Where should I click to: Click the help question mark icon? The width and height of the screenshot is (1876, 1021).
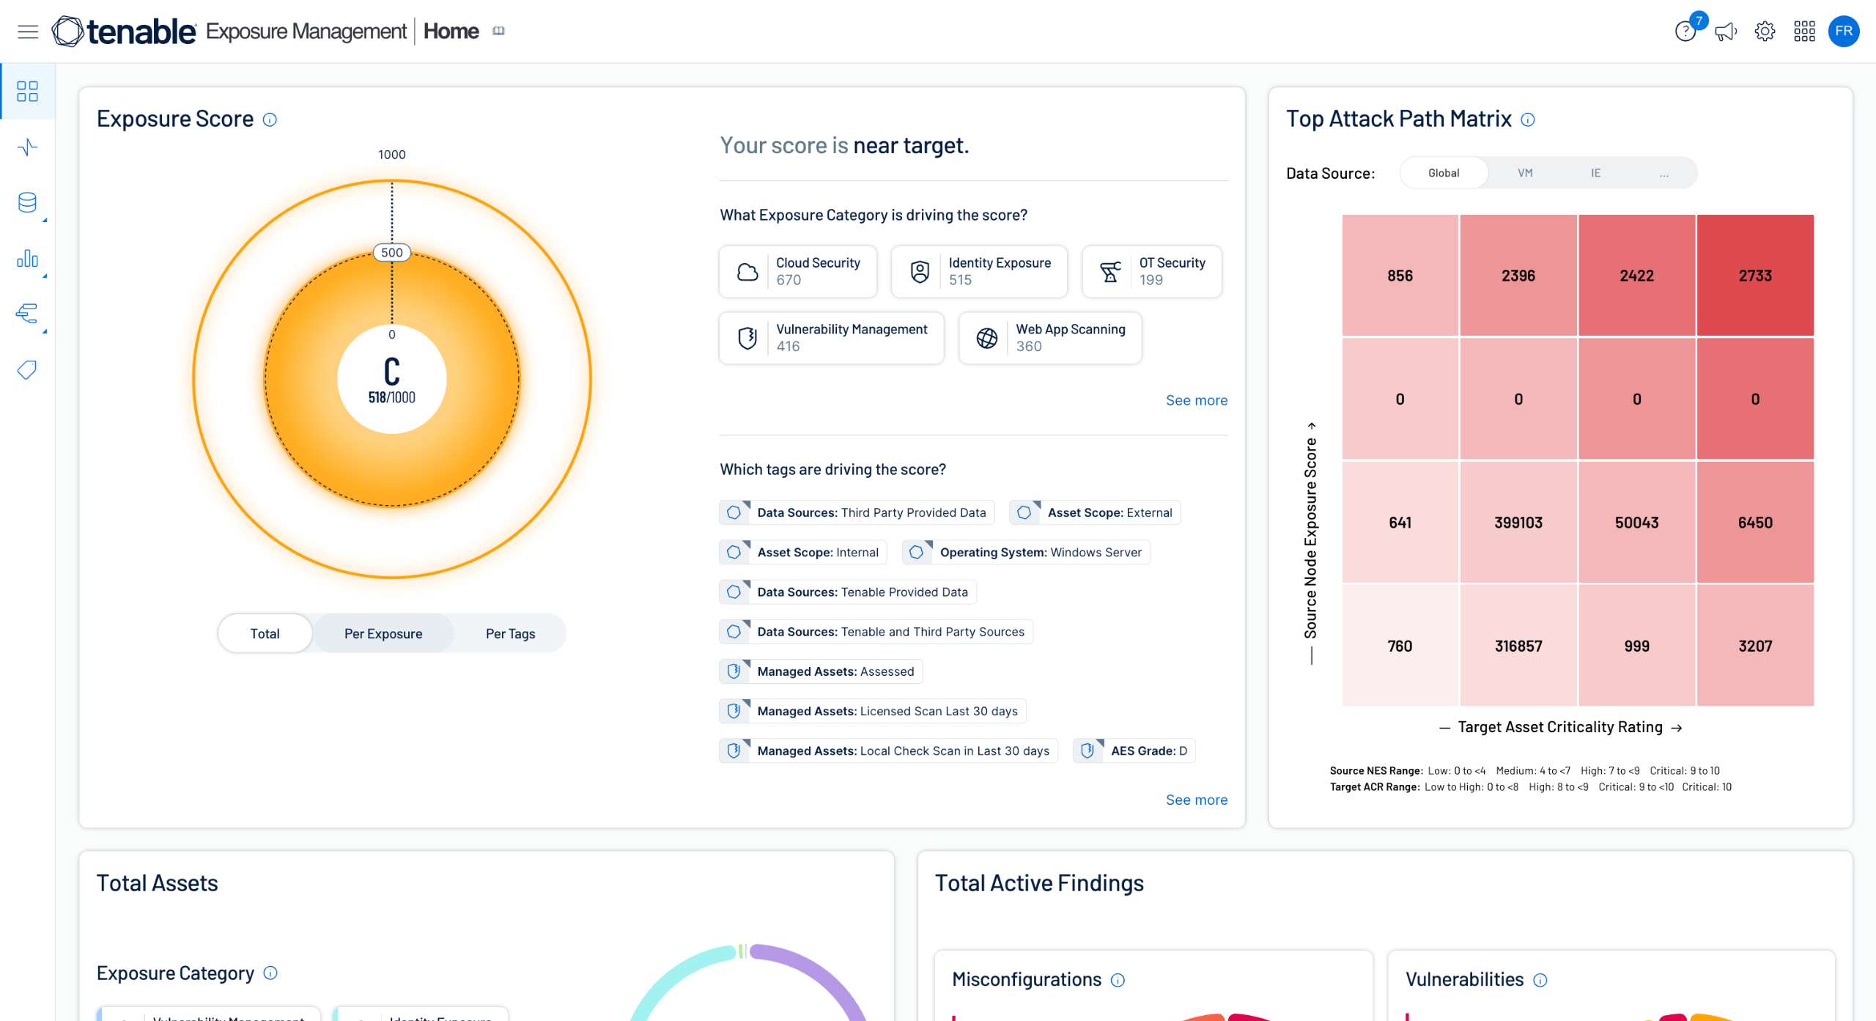point(1685,32)
